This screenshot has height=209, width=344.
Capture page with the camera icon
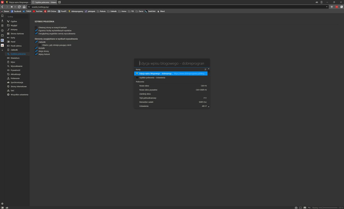tap(296, 207)
